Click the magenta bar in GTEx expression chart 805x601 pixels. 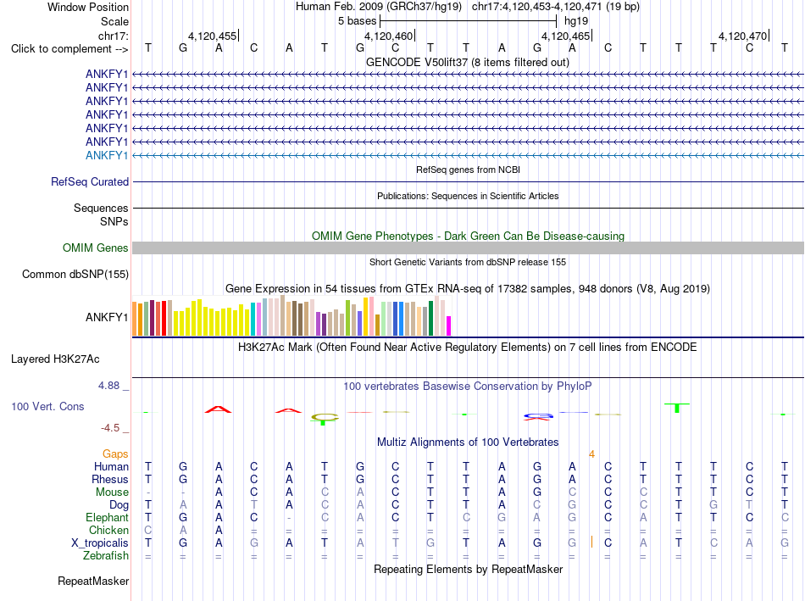click(x=449, y=326)
